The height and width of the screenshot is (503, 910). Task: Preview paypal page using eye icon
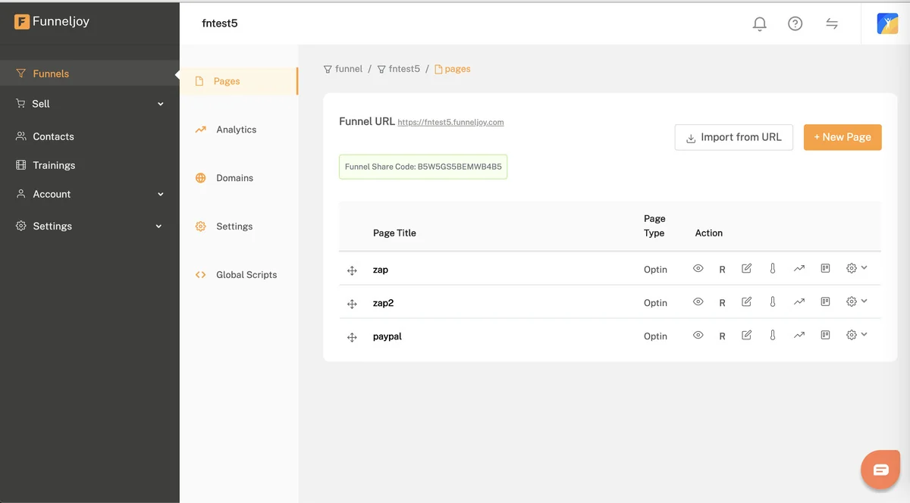click(698, 336)
